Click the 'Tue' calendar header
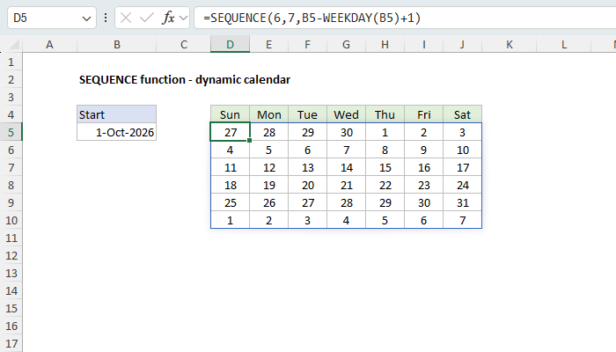This screenshot has height=352, width=616. point(307,114)
